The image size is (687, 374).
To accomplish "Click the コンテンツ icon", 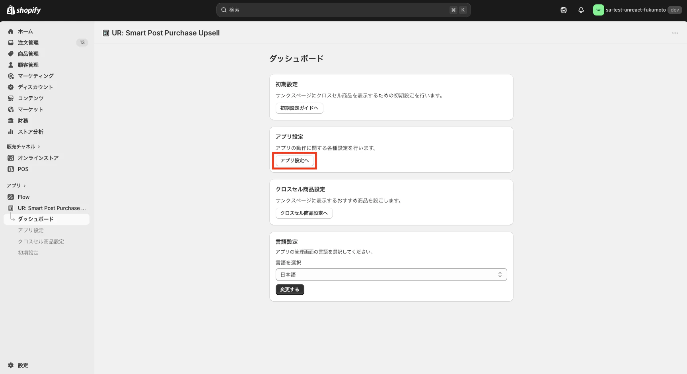I will [x=11, y=98].
